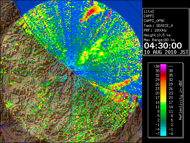190x143 pixels.
Task: Click the orange-red 29 to 32 dBZ swatch
Action: [x=163, y=80]
